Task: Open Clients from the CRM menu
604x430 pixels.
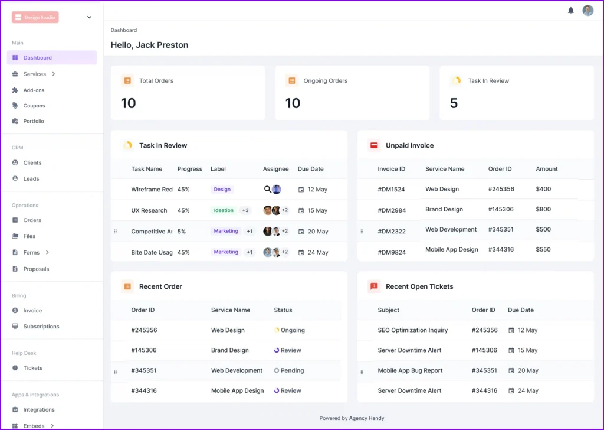Action: tap(32, 162)
